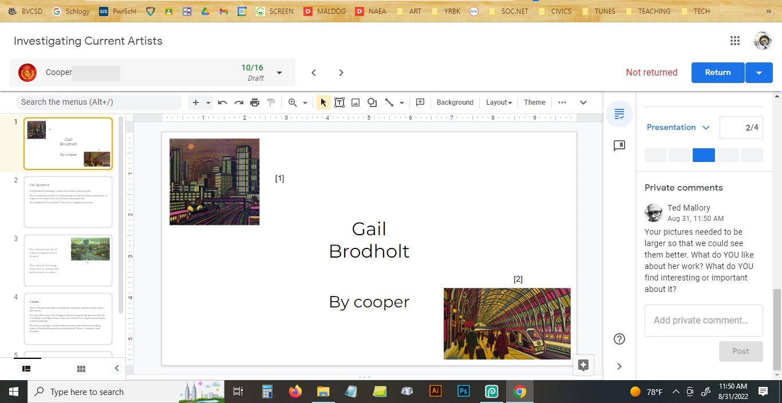Open the arrow dropdown beside Return
Viewport: 782px width, 403px height.
pos(759,73)
